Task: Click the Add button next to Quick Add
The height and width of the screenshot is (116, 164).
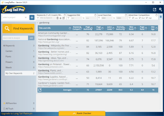Action: click(x=31, y=38)
